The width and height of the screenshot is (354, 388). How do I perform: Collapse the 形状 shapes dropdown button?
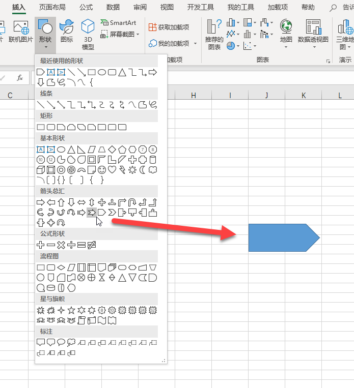tap(45, 34)
